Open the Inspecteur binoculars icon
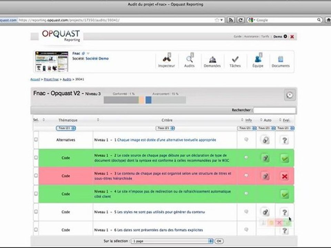This screenshot has width=331, height=248. click(x=167, y=59)
